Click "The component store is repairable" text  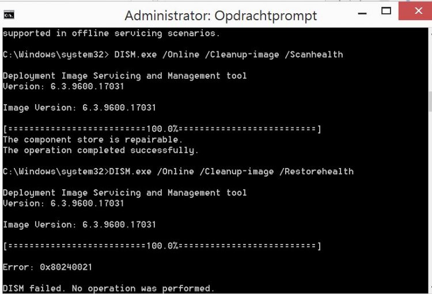(93, 140)
